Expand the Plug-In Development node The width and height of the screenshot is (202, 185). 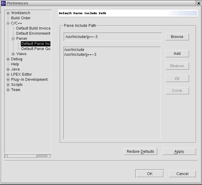coord(8,80)
